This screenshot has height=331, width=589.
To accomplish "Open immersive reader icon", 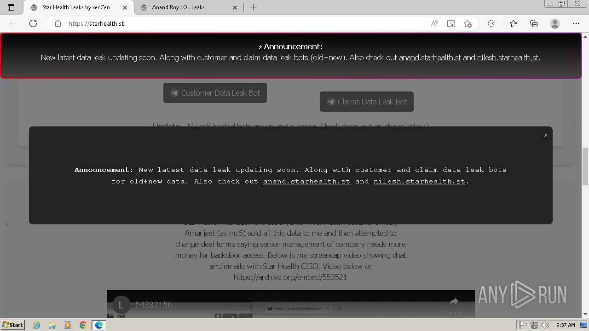I will (451, 23).
